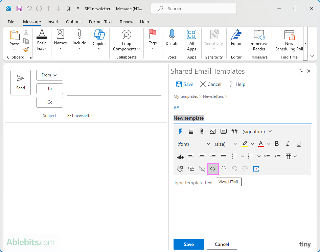Click the clear formatting icon

pos(180,168)
